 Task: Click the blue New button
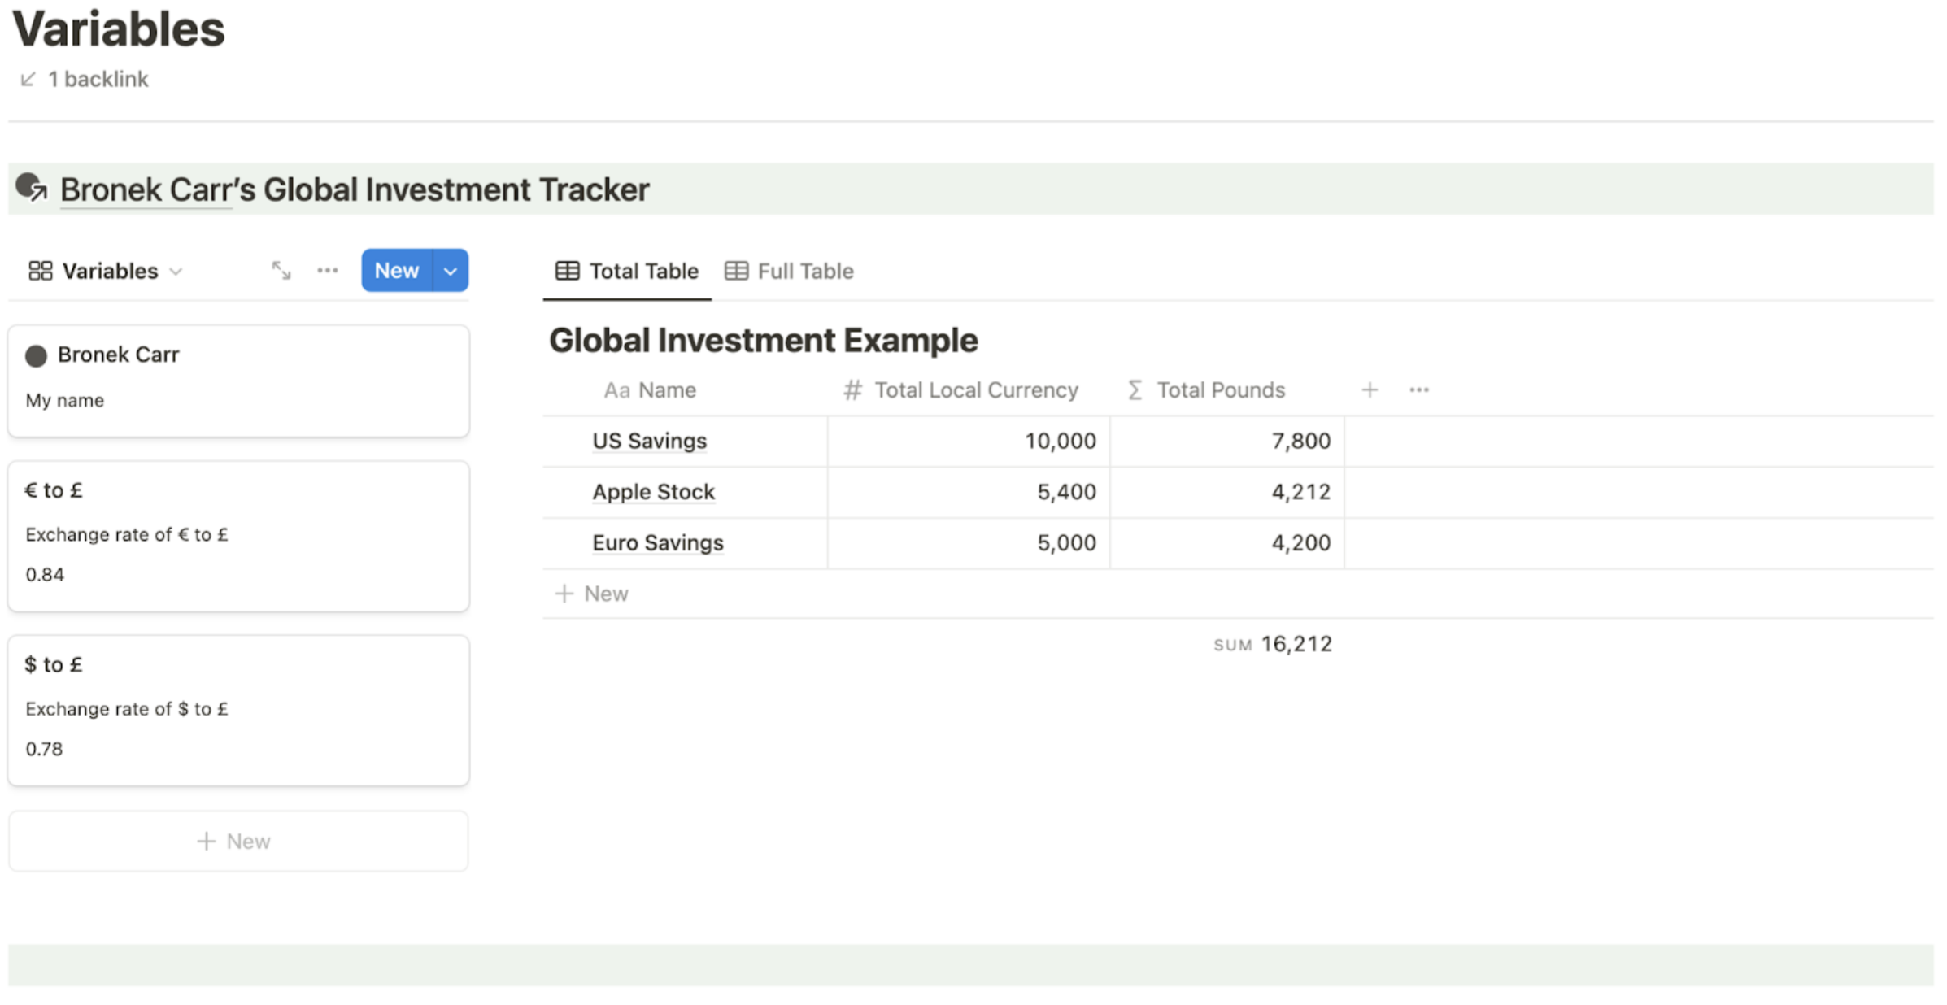(396, 270)
